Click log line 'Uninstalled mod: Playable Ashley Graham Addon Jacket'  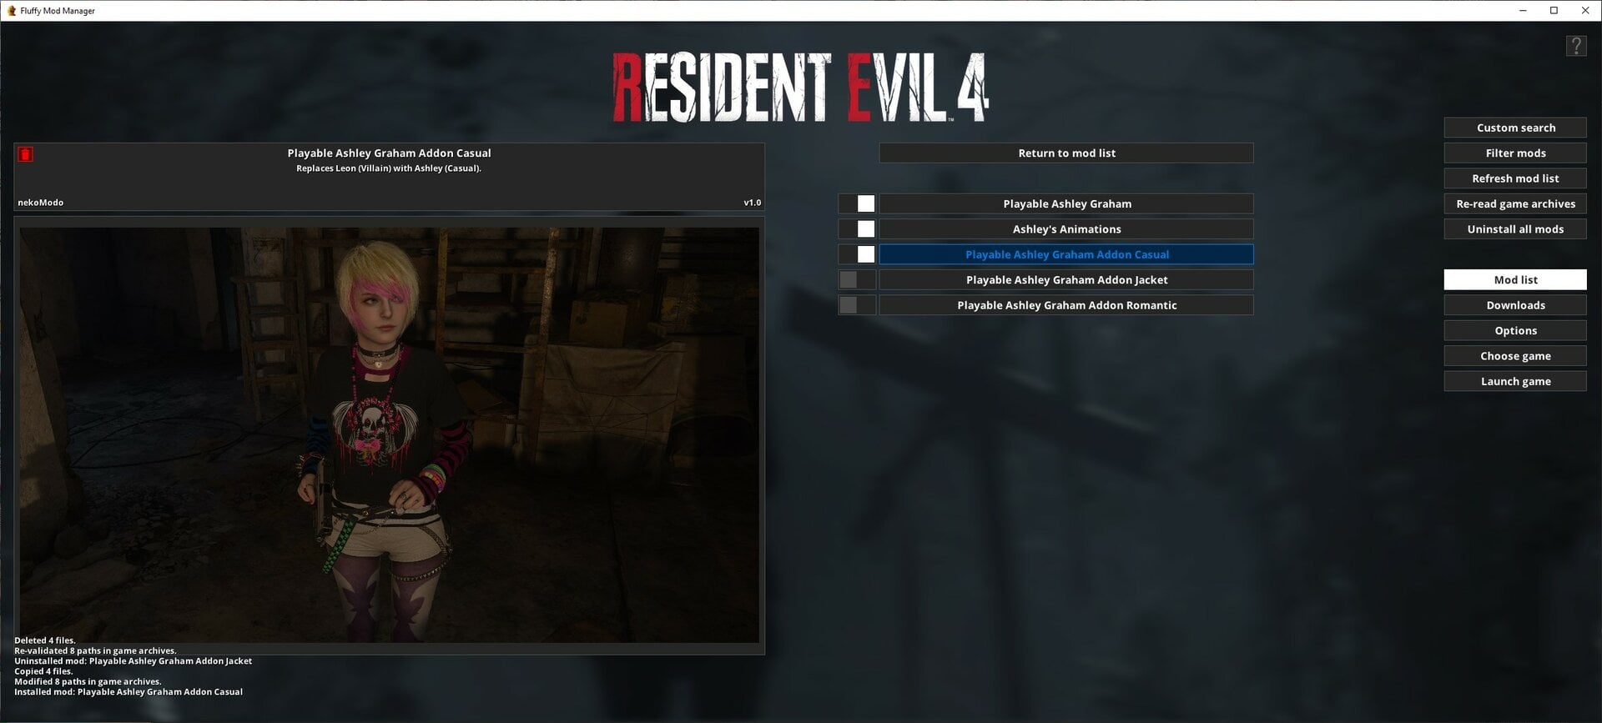[133, 661]
